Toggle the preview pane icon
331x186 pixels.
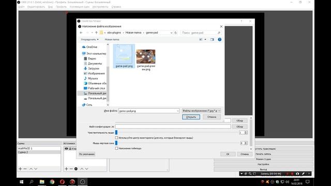(212, 39)
